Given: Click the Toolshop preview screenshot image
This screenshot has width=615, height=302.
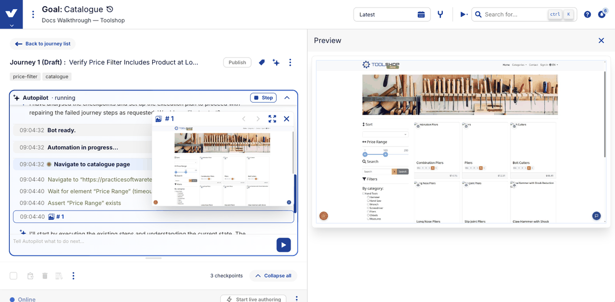Looking at the screenshot, I should point(461,142).
